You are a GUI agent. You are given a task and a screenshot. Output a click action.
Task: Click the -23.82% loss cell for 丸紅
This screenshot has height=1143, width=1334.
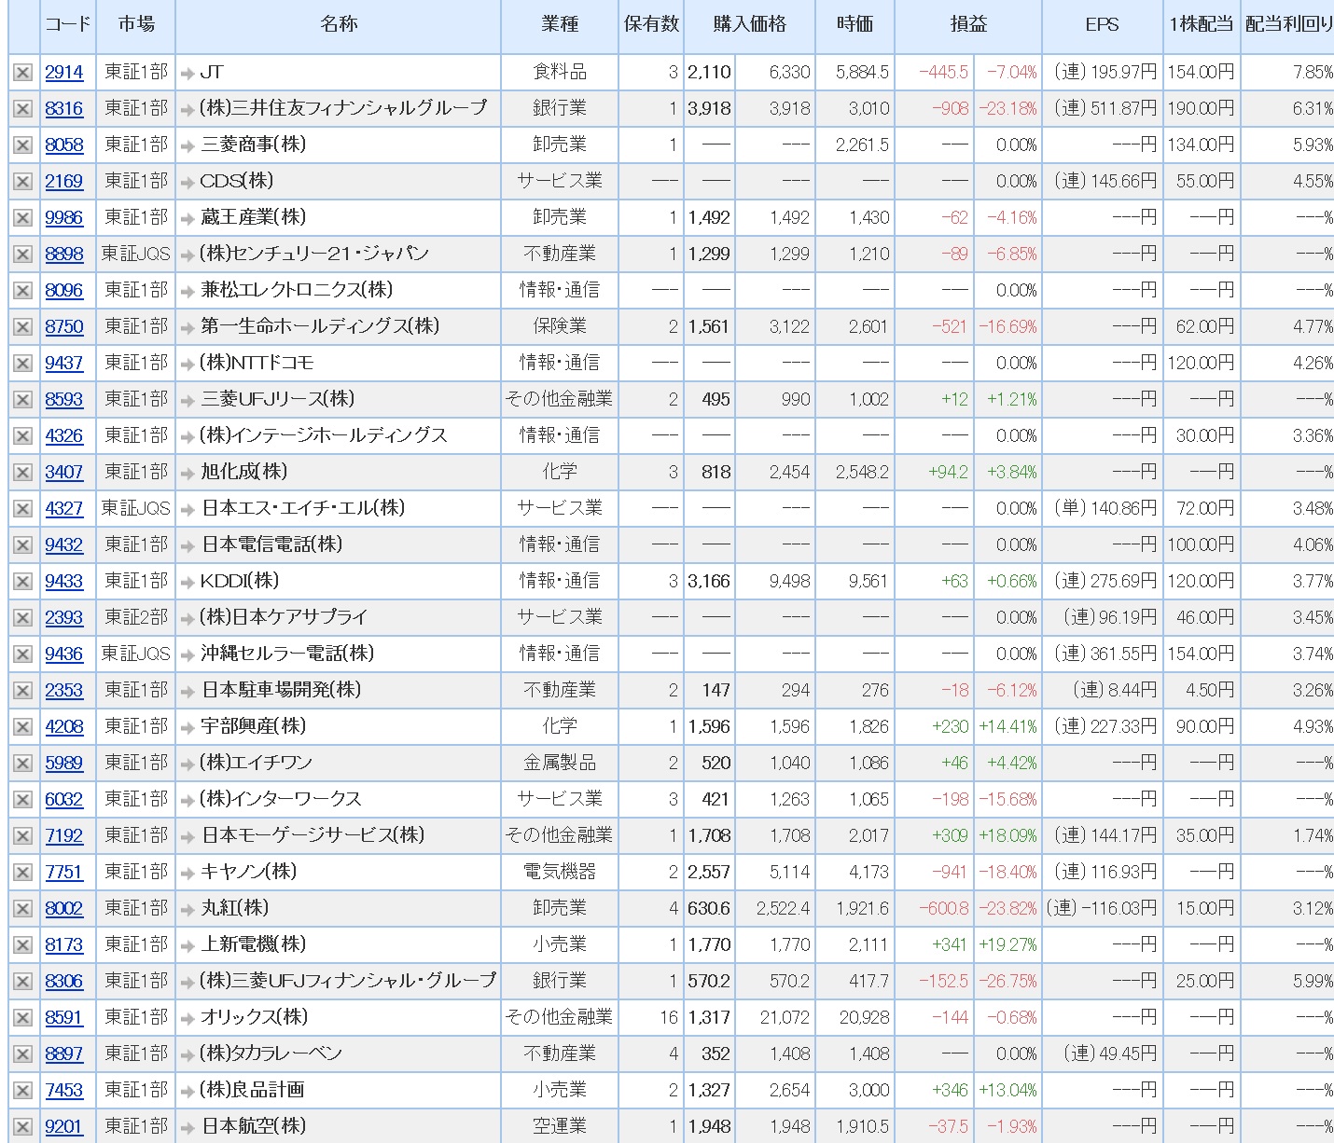[1007, 908]
